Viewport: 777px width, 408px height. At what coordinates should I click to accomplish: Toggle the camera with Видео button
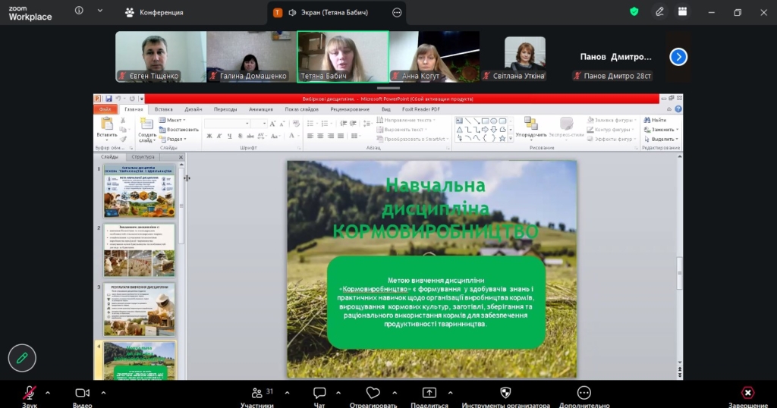(82, 393)
